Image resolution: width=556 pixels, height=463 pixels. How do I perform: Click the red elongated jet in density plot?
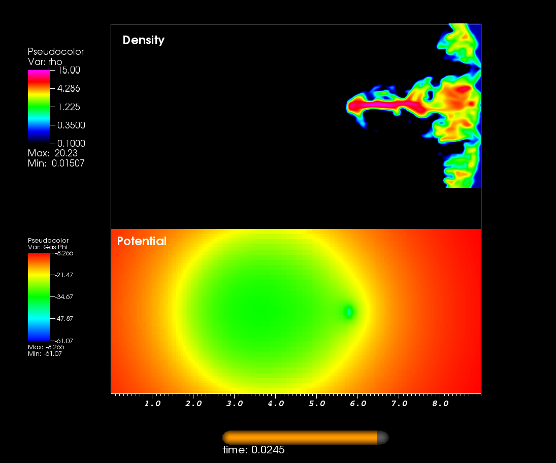(386, 106)
